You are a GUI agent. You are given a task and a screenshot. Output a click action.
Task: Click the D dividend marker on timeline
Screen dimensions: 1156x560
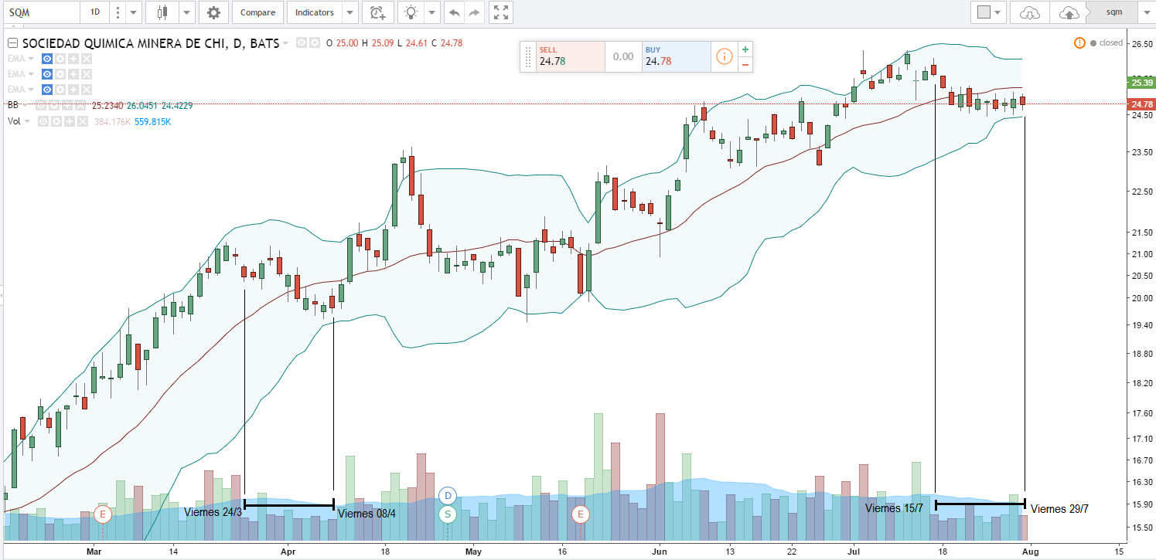[x=448, y=495]
